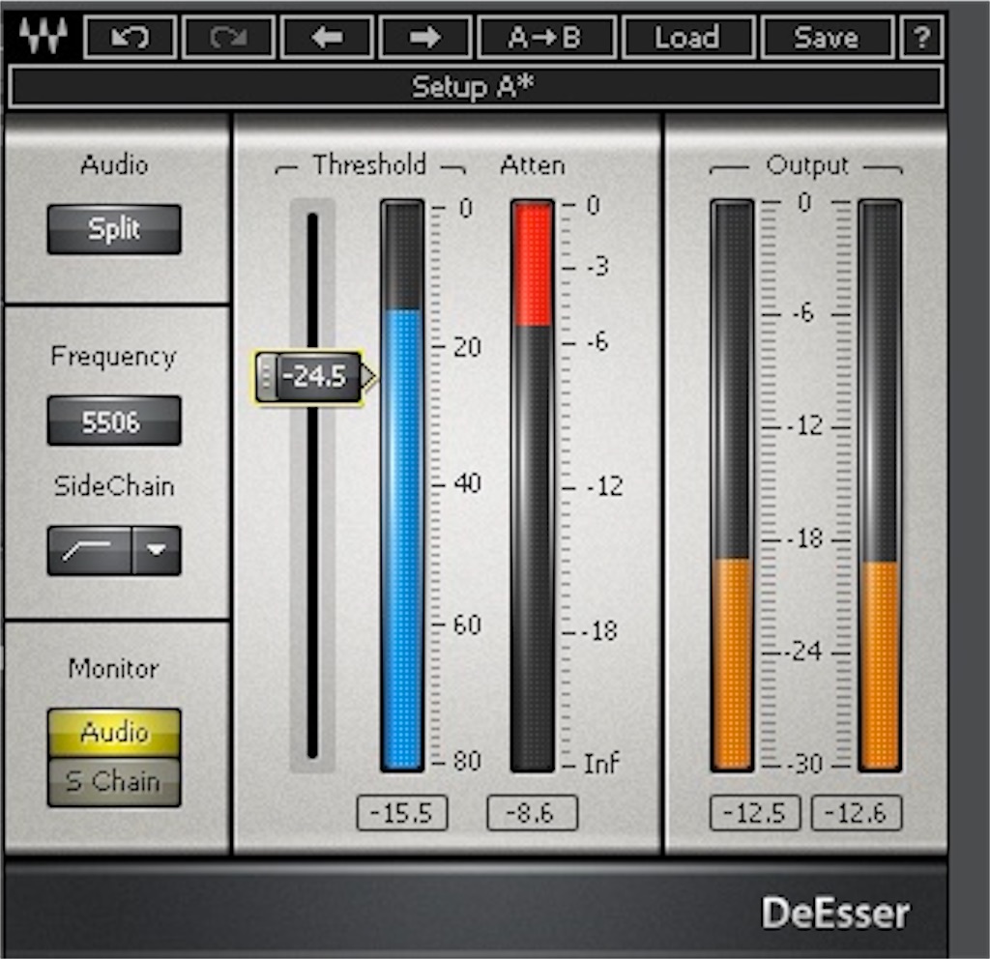Click the blue sidechain level meter
This screenshot has height=959, width=990.
click(402, 485)
